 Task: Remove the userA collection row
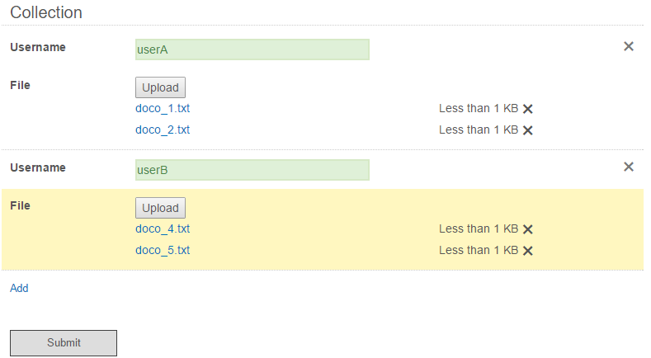click(629, 46)
